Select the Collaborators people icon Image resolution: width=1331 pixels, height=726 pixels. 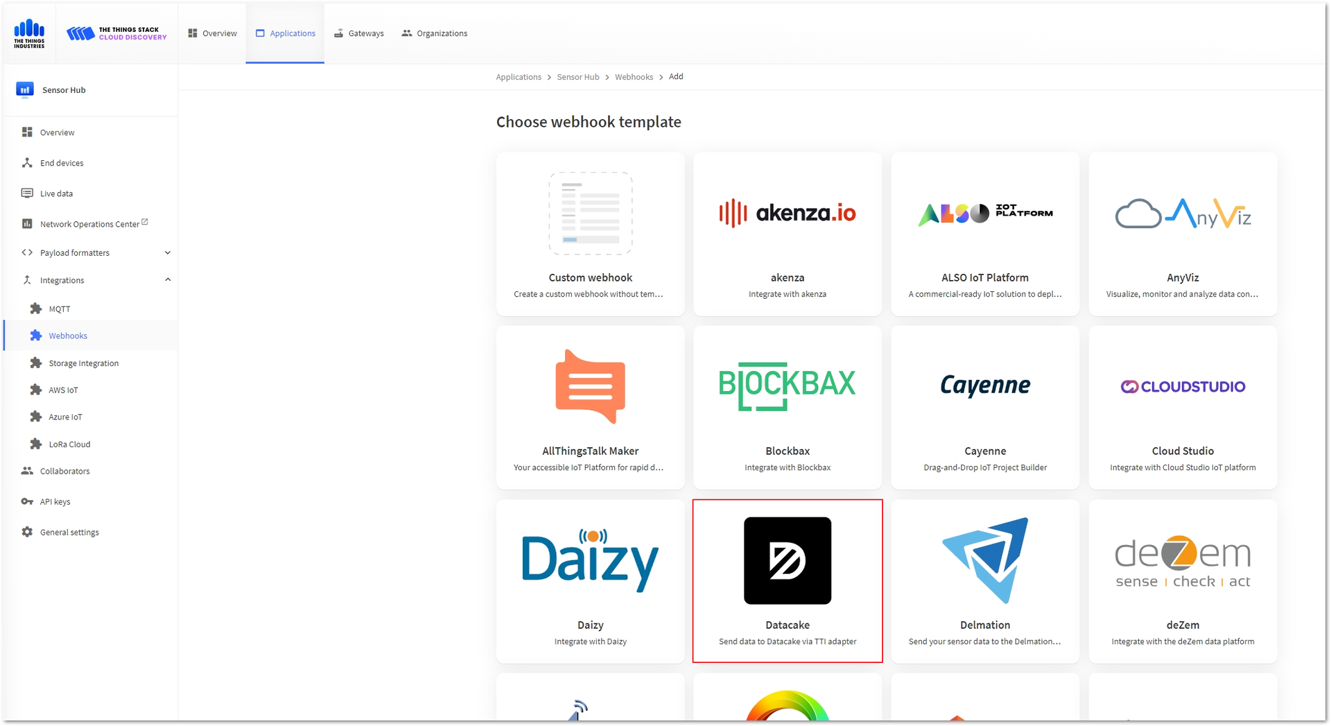coord(27,471)
